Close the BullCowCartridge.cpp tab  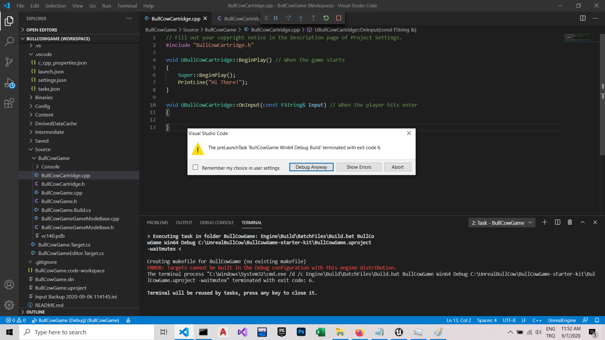pos(205,19)
